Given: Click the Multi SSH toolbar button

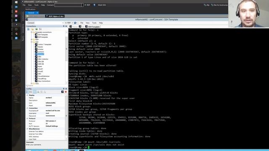Looking at the screenshot, I should (102, 5).
